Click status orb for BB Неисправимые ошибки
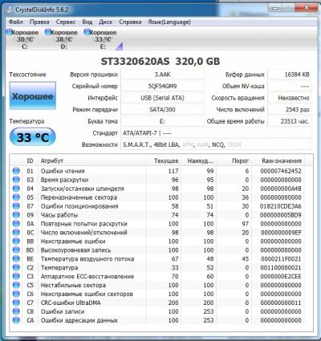The width and height of the screenshot is (321, 341). (x=16, y=242)
